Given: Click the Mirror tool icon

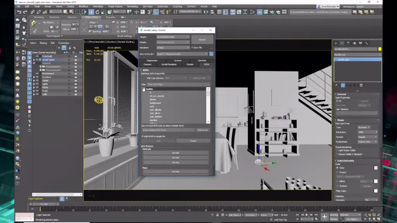Looking at the screenshot, I should click(x=206, y=12).
